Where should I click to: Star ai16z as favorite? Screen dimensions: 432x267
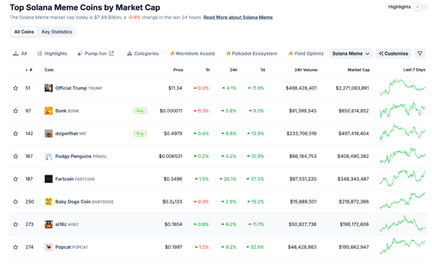pos(16,225)
